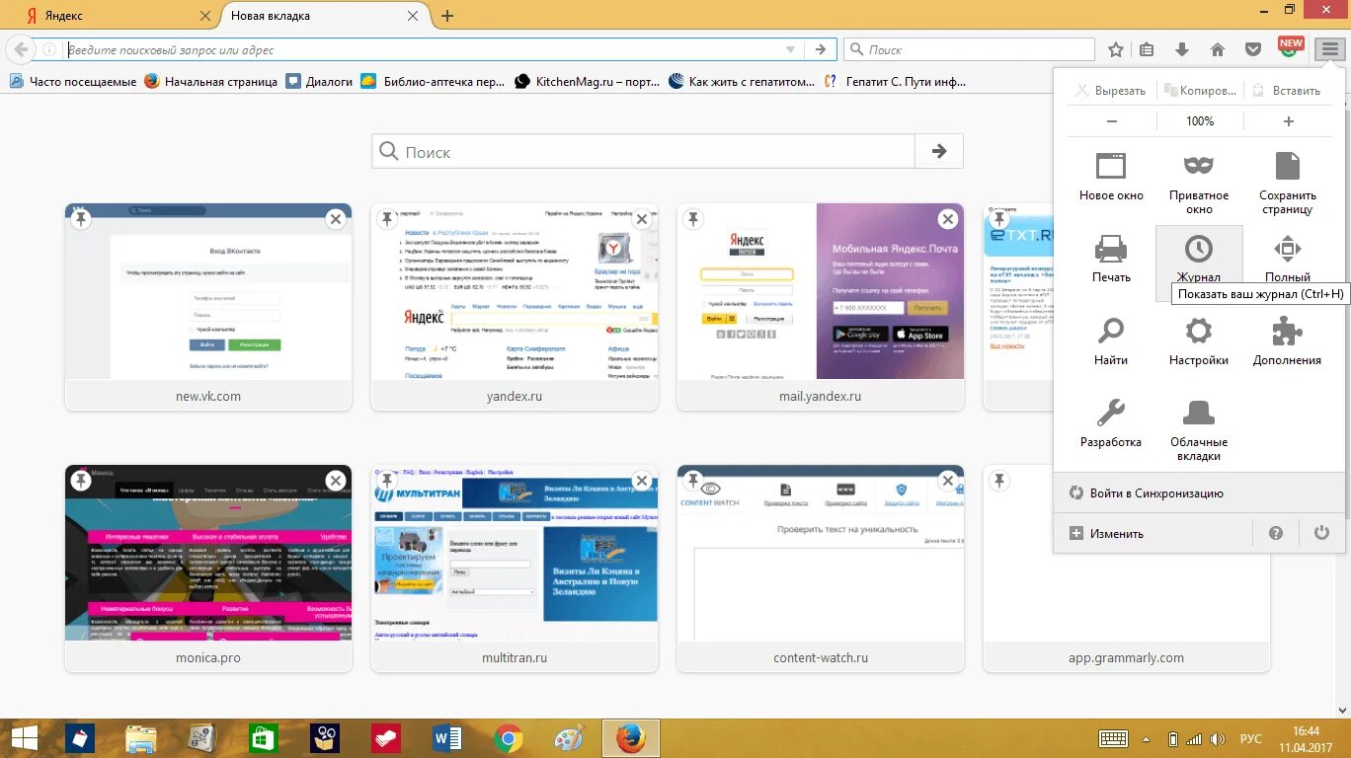Open Часто посещаемые bookmark folder
Image resolution: width=1351 pixels, height=758 pixels.
click(x=73, y=82)
